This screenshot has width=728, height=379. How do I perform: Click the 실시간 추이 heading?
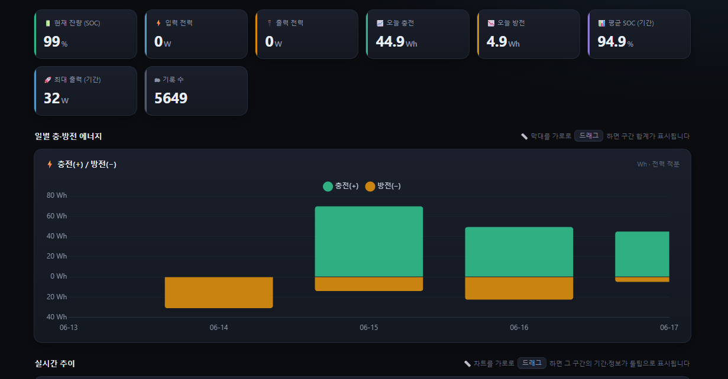(55, 364)
